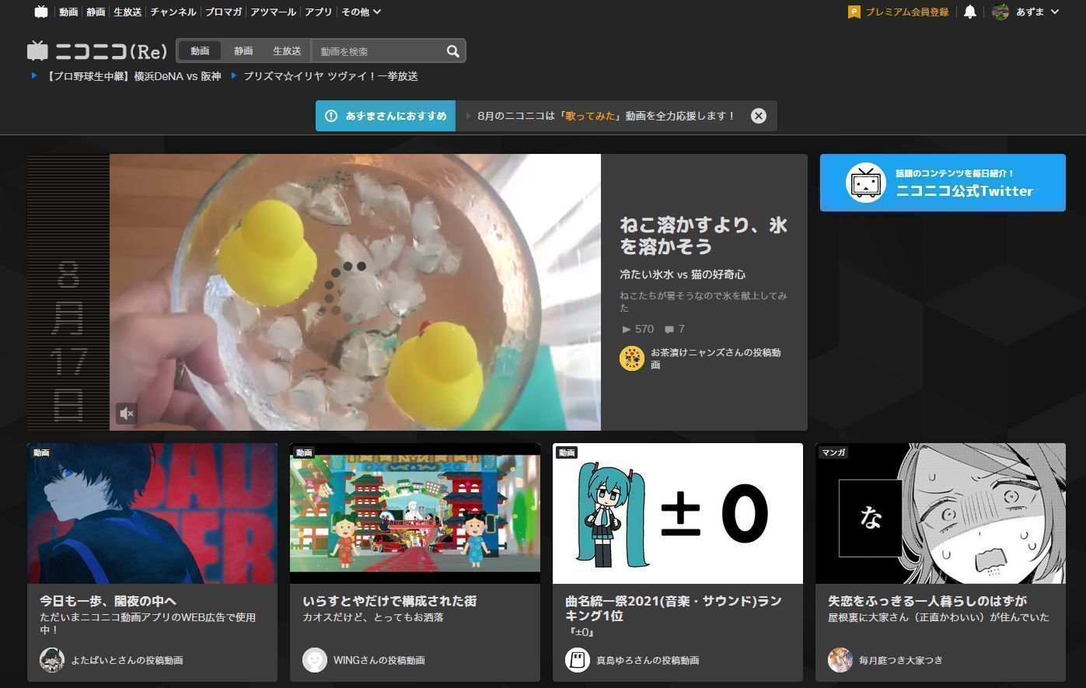The width and height of the screenshot is (1086, 688).
Task: Dismiss the recommendation banner with the X
Action: click(759, 116)
